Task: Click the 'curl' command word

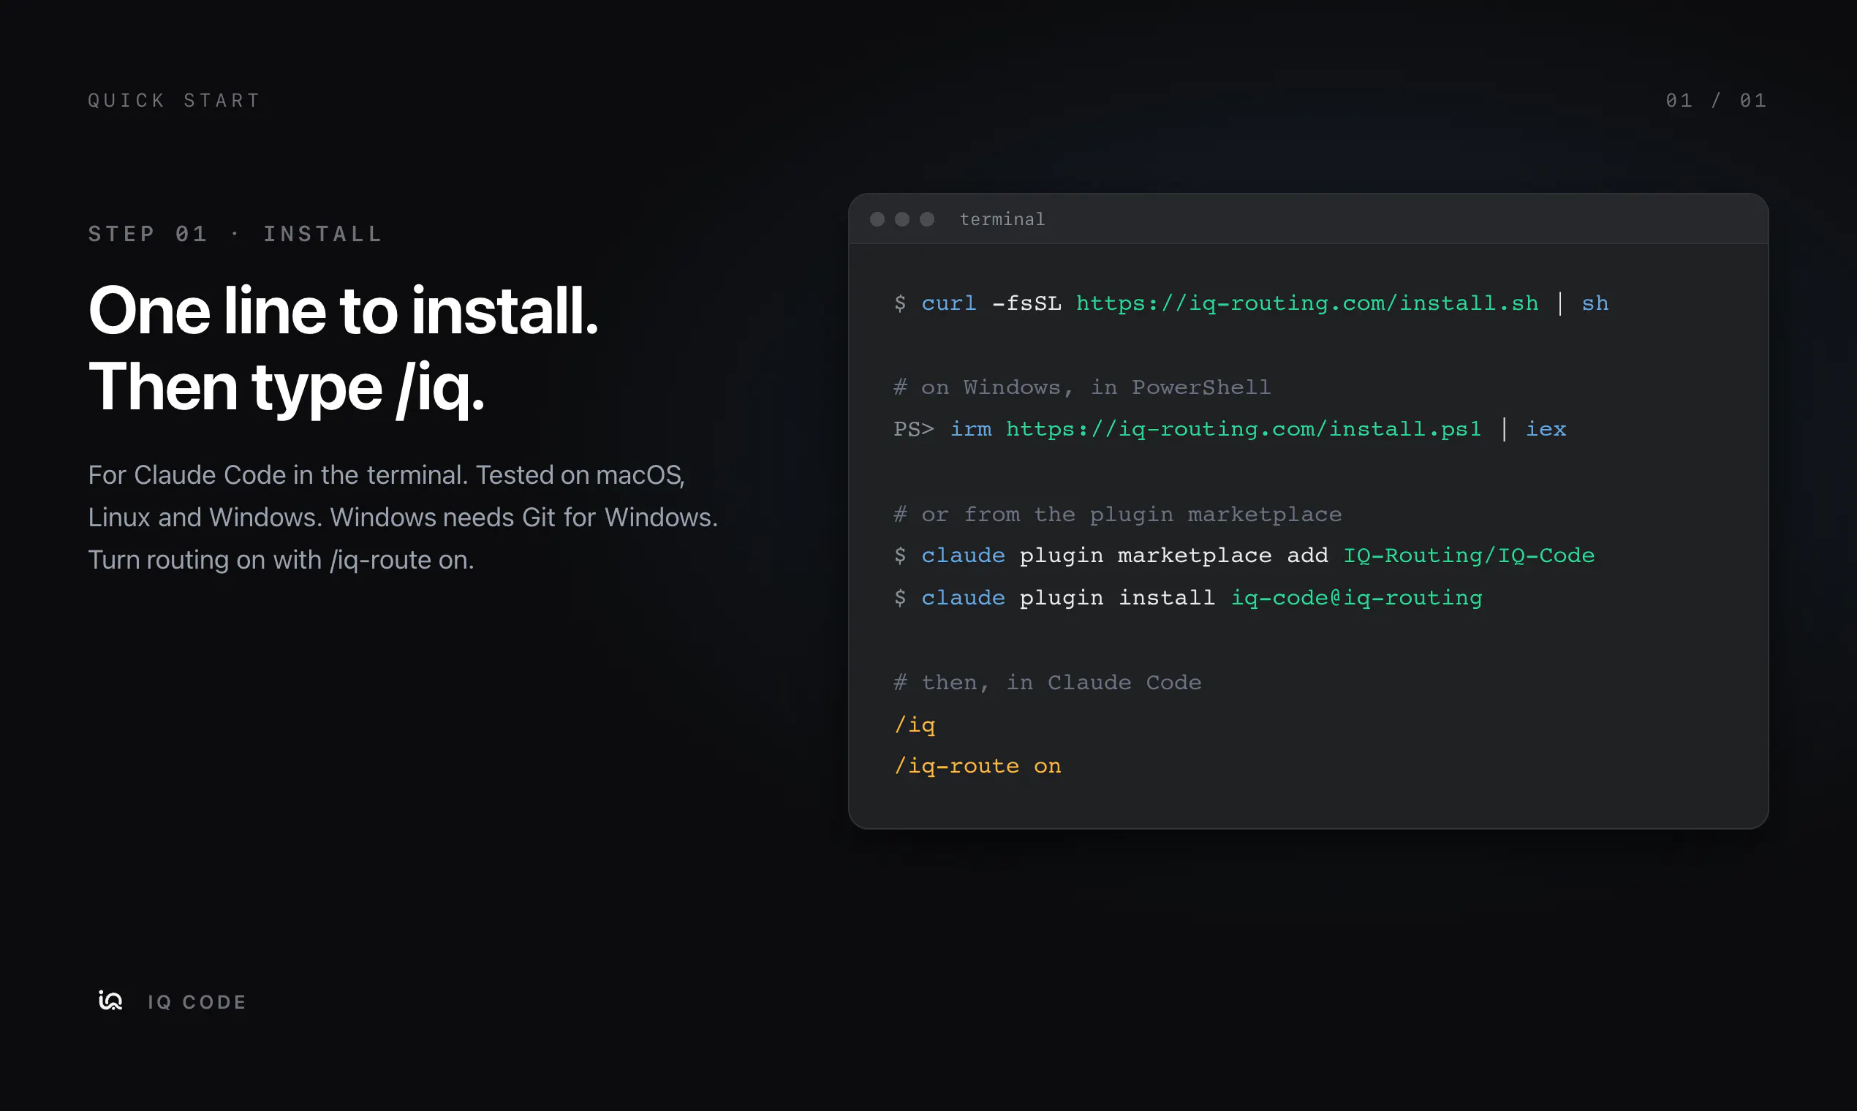Action: [949, 303]
